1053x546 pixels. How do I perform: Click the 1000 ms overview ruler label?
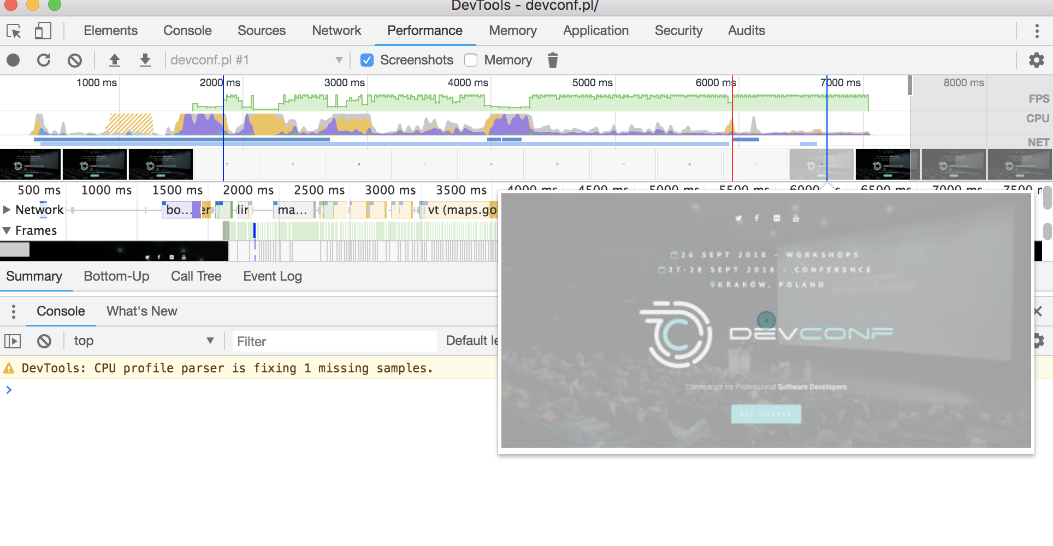[x=97, y=82]
